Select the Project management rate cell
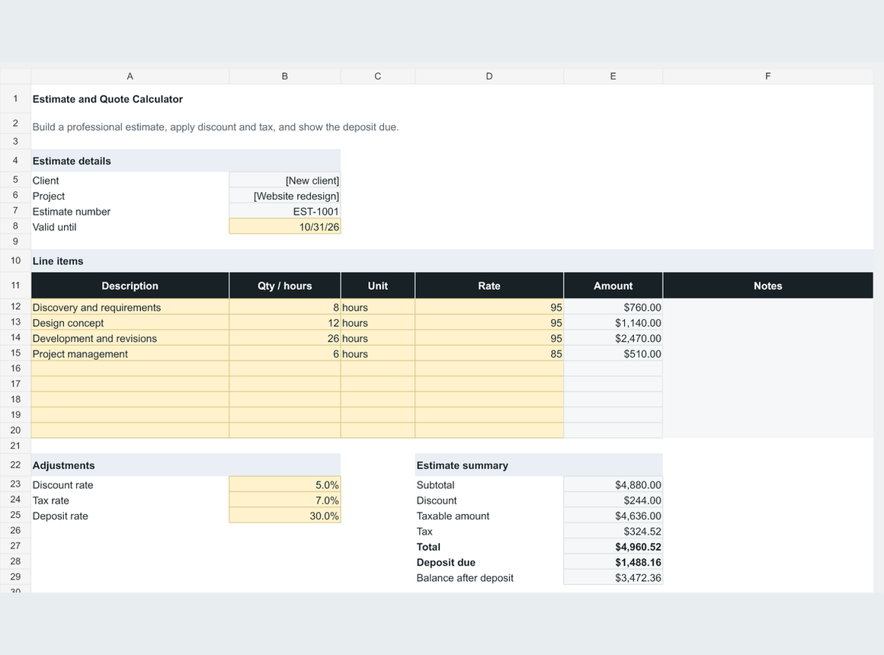 [x=488, y=353]
